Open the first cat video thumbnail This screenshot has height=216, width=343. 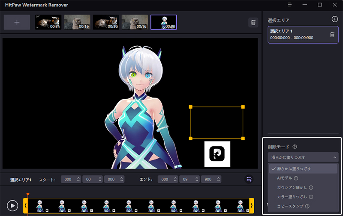click(48, 22)
